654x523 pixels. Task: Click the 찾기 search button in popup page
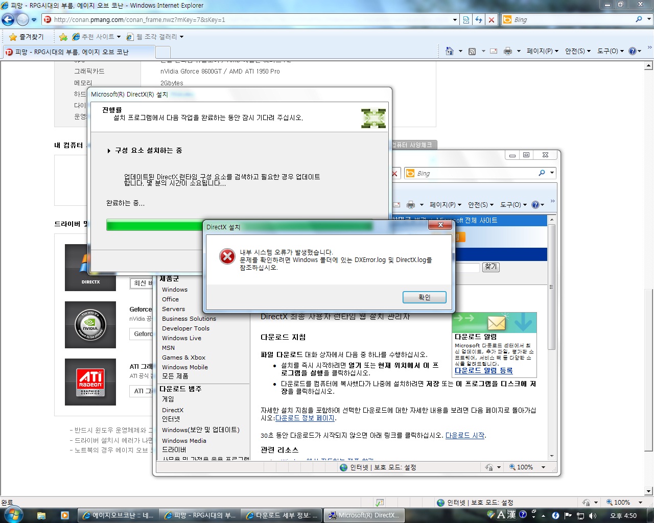click(491, 267)
